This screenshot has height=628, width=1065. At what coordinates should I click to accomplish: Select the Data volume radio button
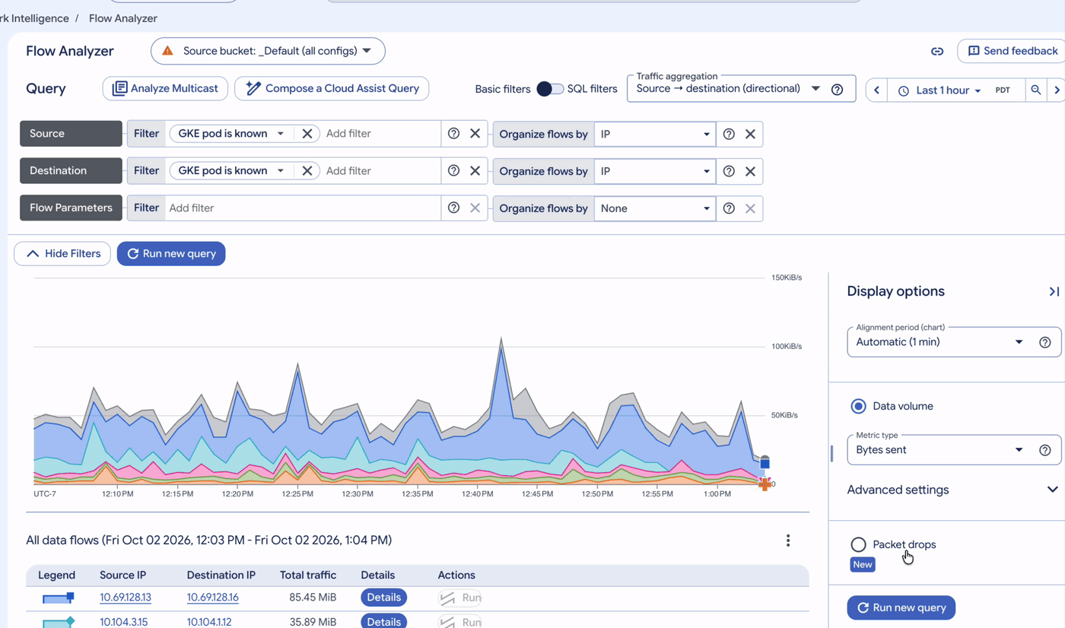(x=858, y=406)
